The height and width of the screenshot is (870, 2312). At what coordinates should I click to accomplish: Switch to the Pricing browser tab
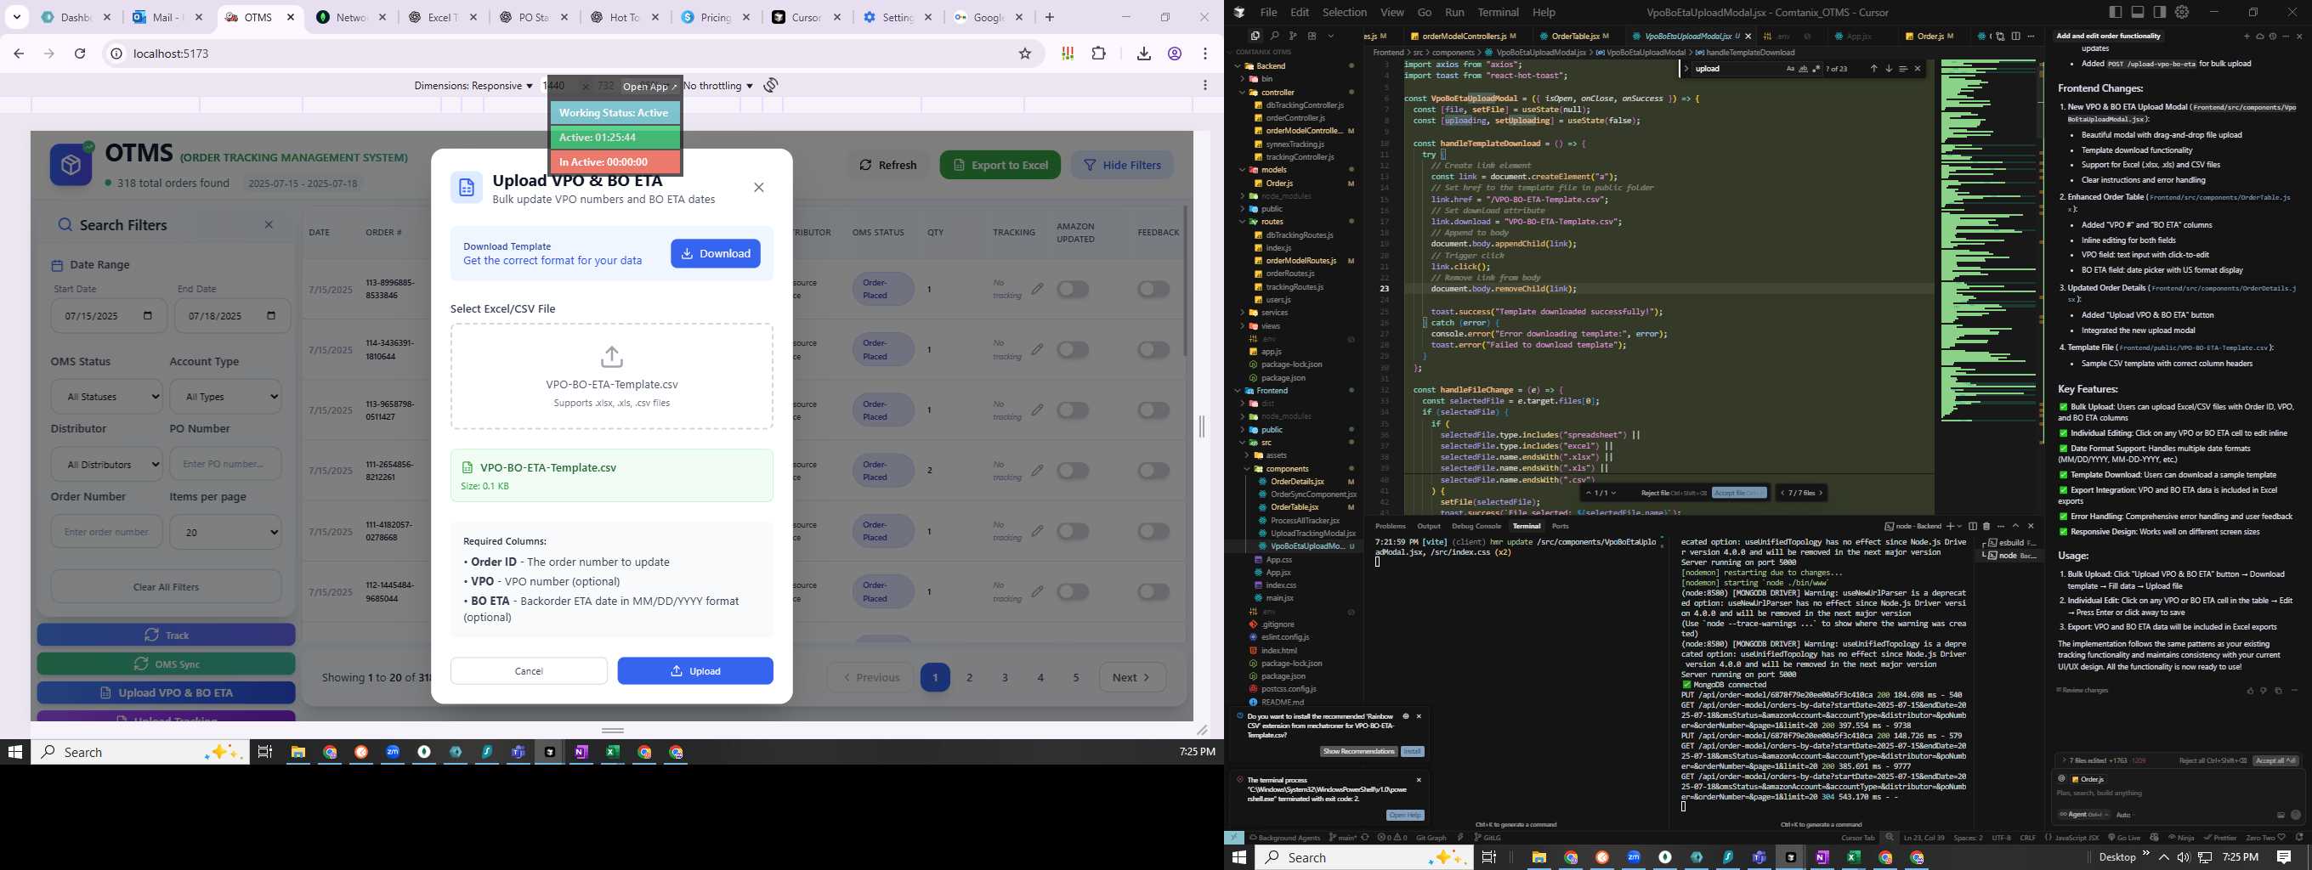coord(716,17)
